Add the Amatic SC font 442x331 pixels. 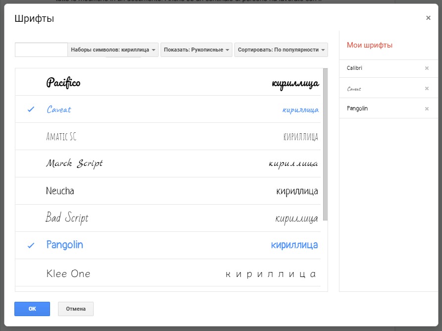(x=168, y=136)
